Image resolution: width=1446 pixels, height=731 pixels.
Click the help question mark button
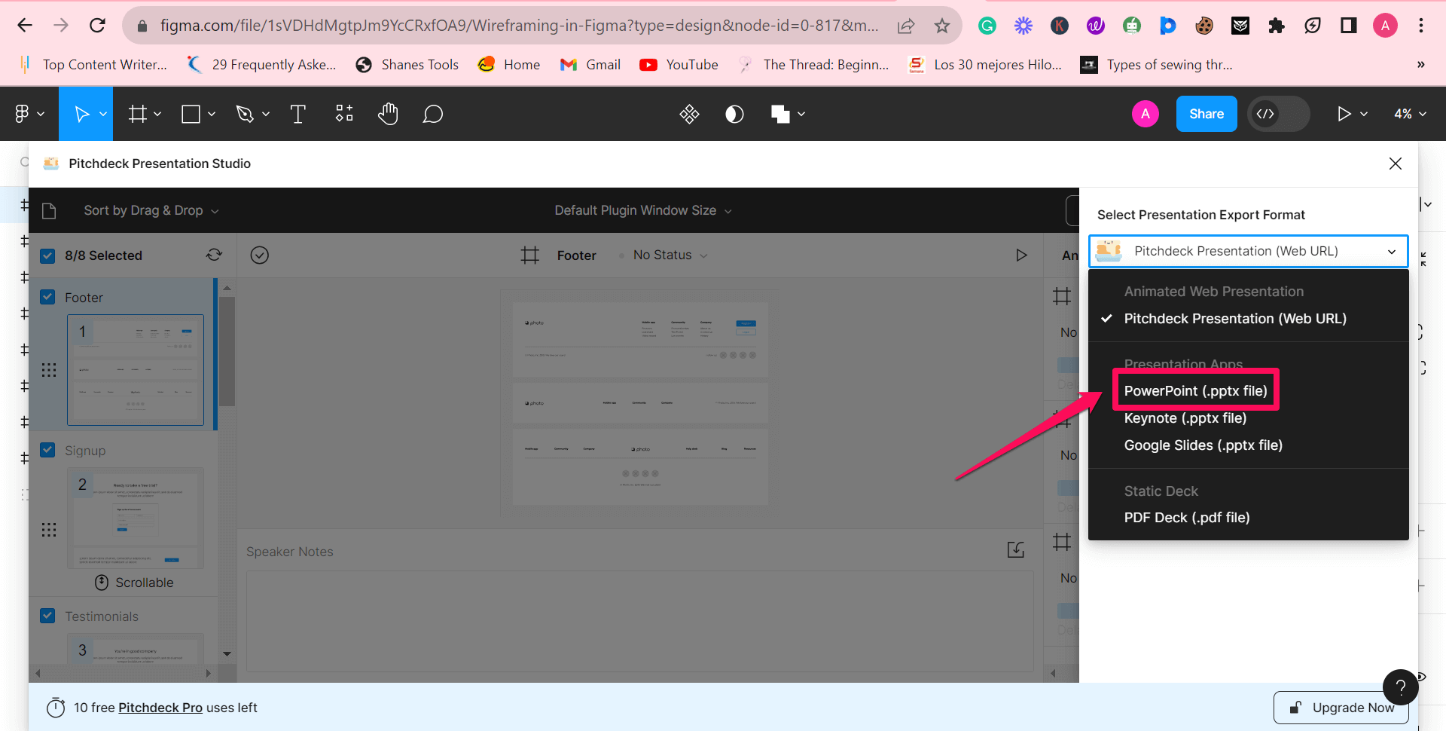tap(1401, 687)
